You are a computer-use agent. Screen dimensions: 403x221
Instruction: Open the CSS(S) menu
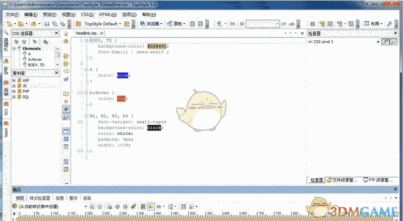tap(87, 15)
